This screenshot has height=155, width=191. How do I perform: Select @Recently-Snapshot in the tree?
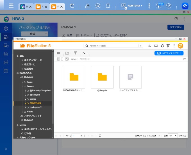(40, 90)
